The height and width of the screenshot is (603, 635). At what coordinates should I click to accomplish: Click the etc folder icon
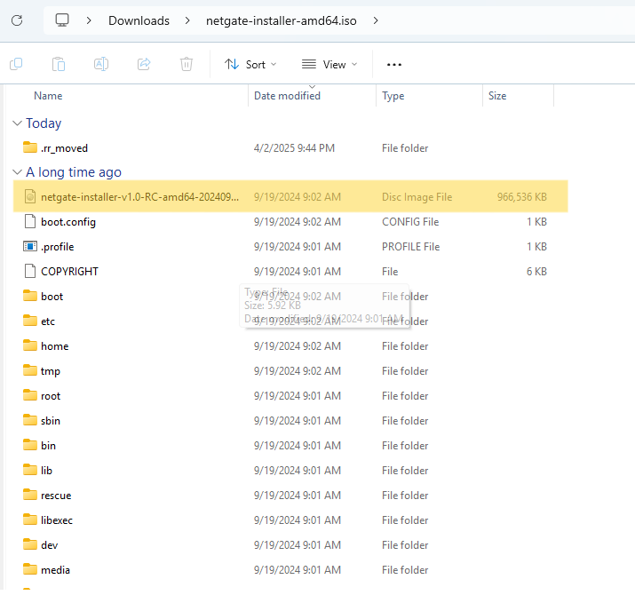click(x=30, y=321)
